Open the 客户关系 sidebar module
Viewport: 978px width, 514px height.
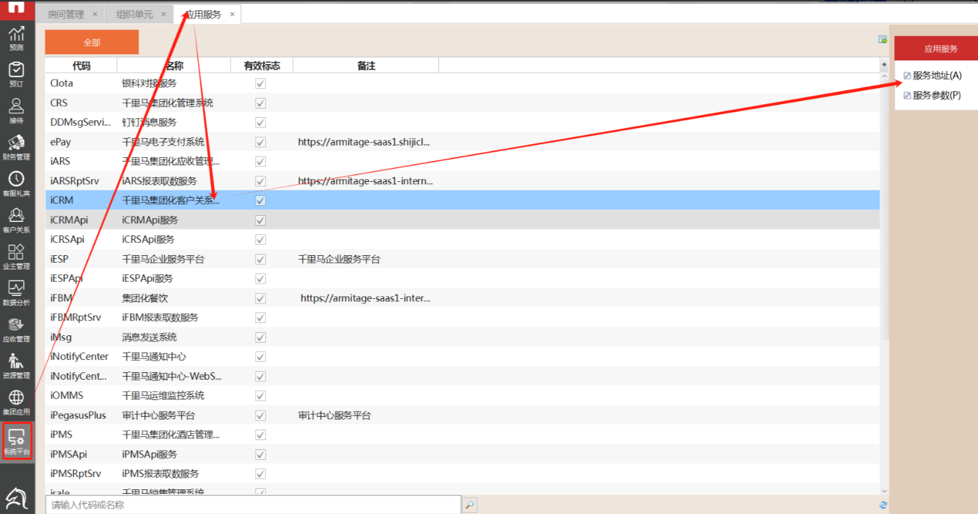pos(17,220)
